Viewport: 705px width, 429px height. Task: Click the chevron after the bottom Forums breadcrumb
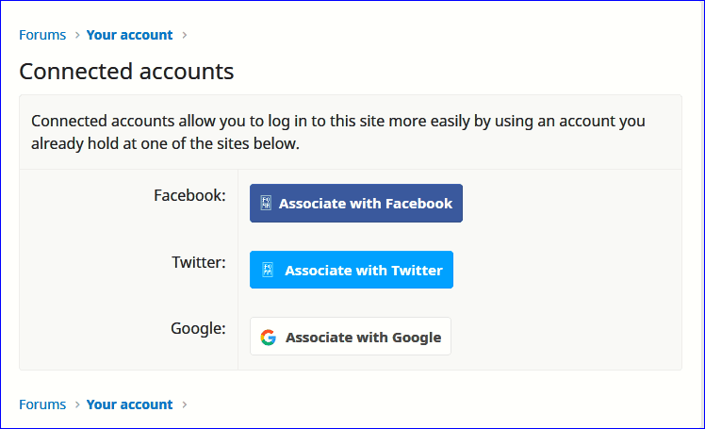(76, 404)
